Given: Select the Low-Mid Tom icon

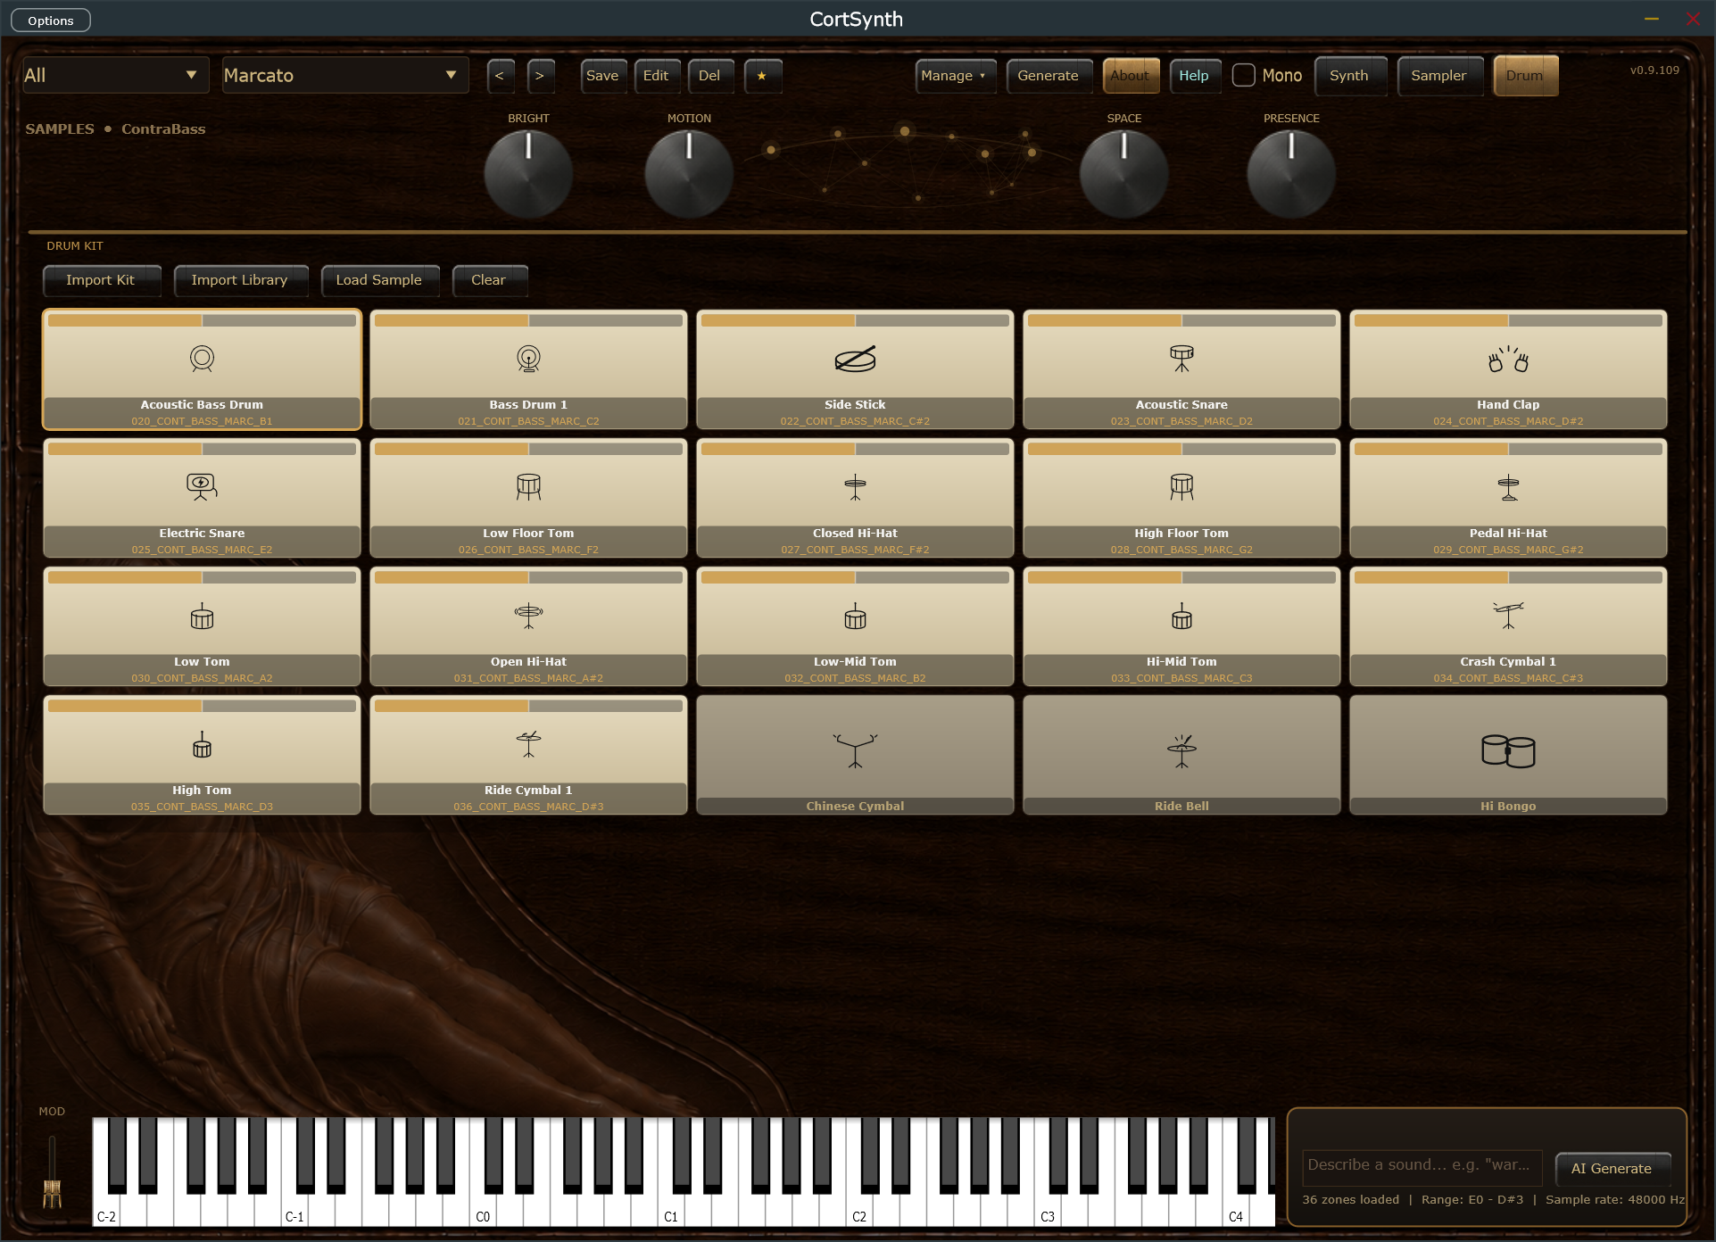Looking at the screenshot, I should [x=855, y=616].
